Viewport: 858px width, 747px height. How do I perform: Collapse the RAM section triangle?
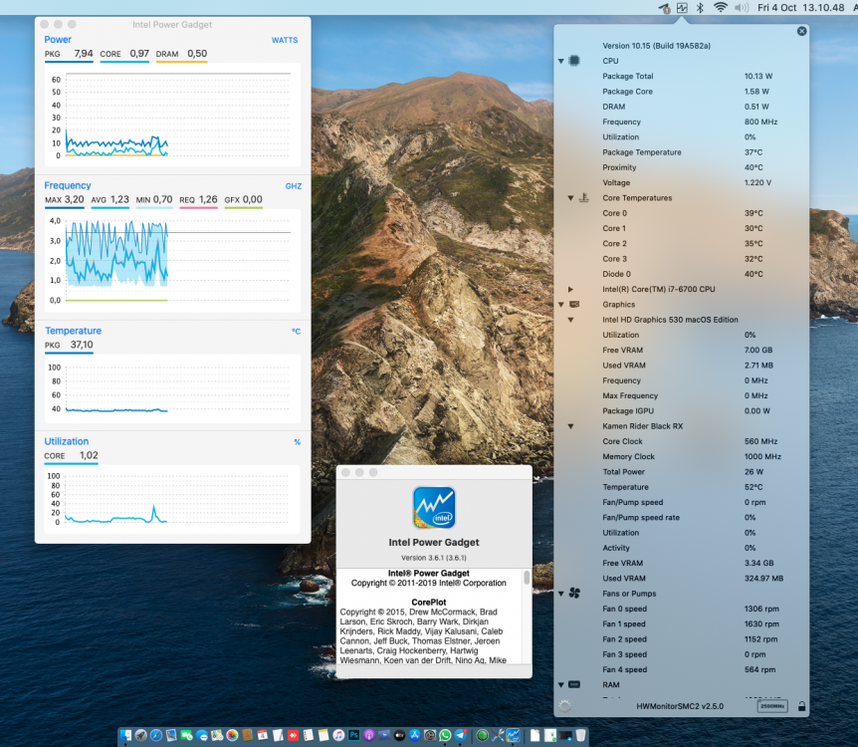click(x=560, y=685)
